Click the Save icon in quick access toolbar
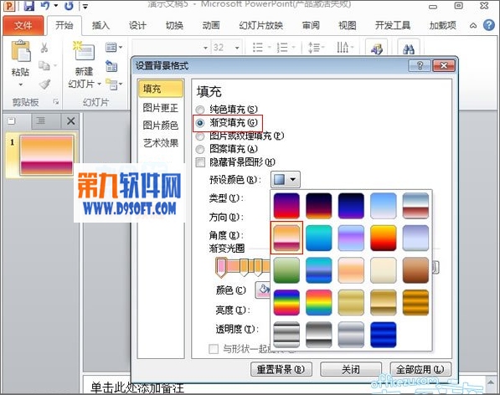The width and height of the screenshot is (500, 395). point(29,5)
